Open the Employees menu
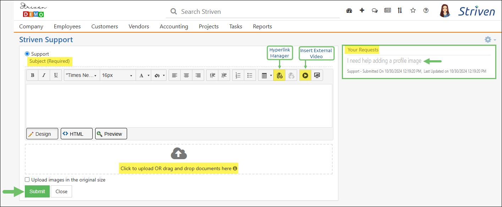 [x=67, y=26]
